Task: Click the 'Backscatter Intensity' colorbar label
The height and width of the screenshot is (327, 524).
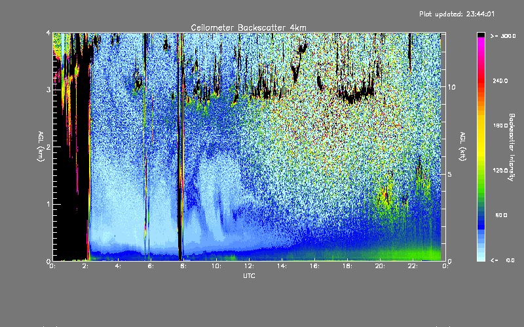Action: pyautogui.click(x=512, y=147)
